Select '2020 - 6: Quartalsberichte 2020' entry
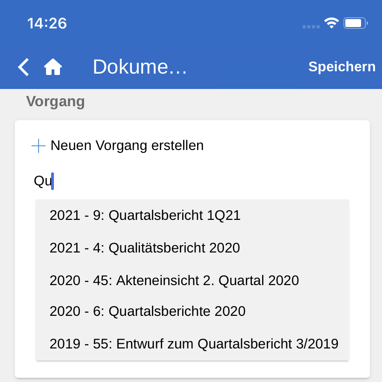The image size is (382, 382). 147,311
